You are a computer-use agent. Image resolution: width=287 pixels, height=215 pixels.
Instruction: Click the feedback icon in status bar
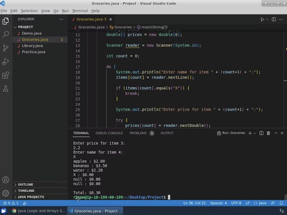pyautogui.click(x=273, y=203)
